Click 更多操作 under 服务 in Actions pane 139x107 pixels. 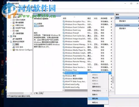point(123,21)
